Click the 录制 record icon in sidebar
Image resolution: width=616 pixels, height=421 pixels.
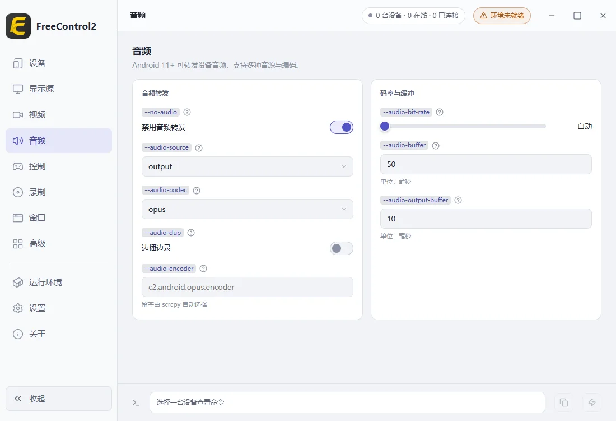(18, 192)
